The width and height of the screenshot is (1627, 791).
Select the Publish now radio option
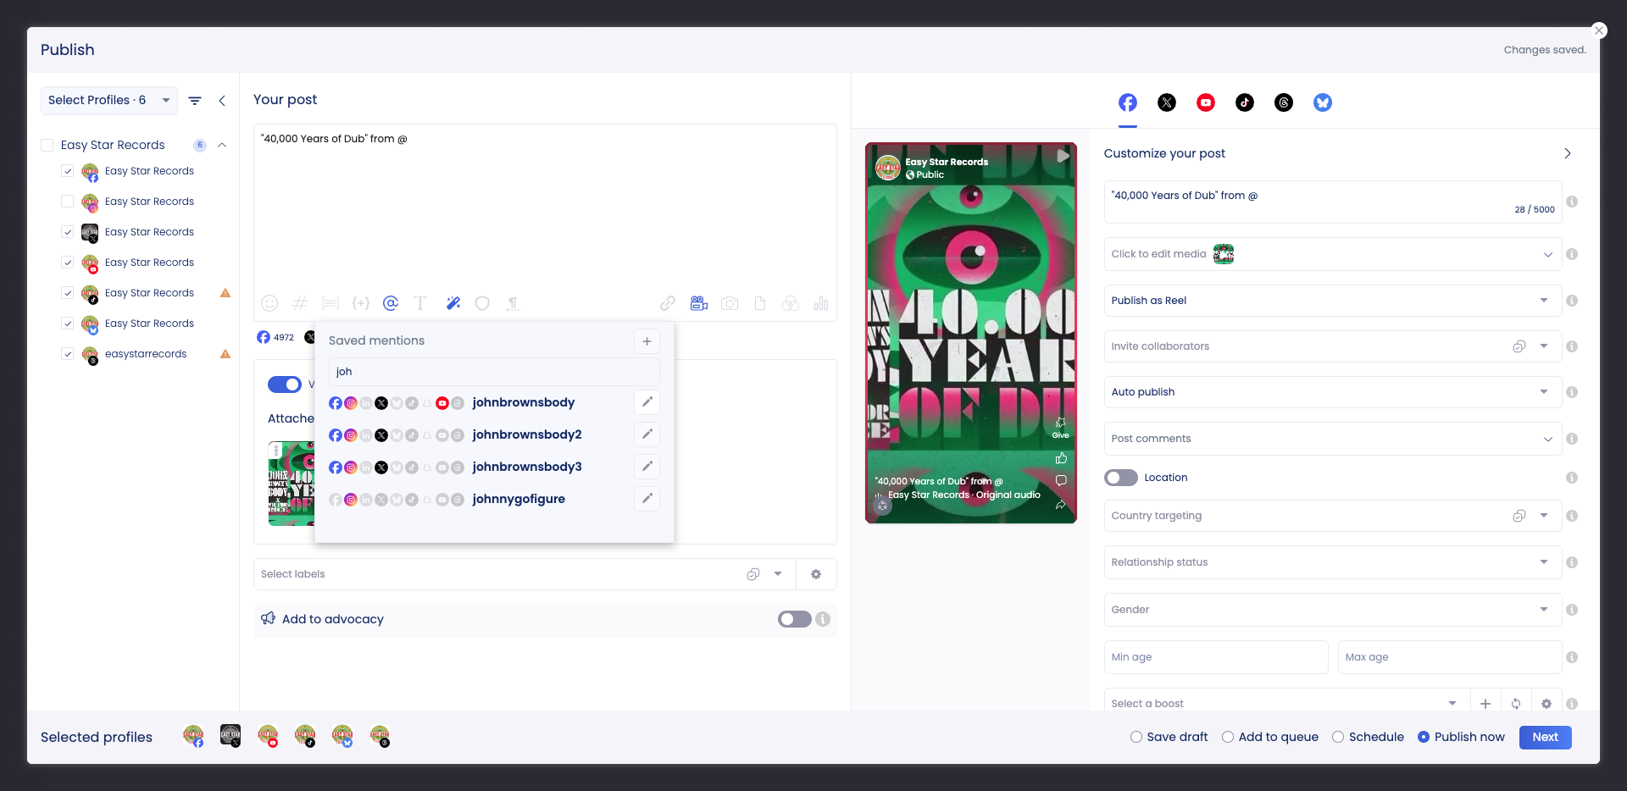pos(1424,737)
